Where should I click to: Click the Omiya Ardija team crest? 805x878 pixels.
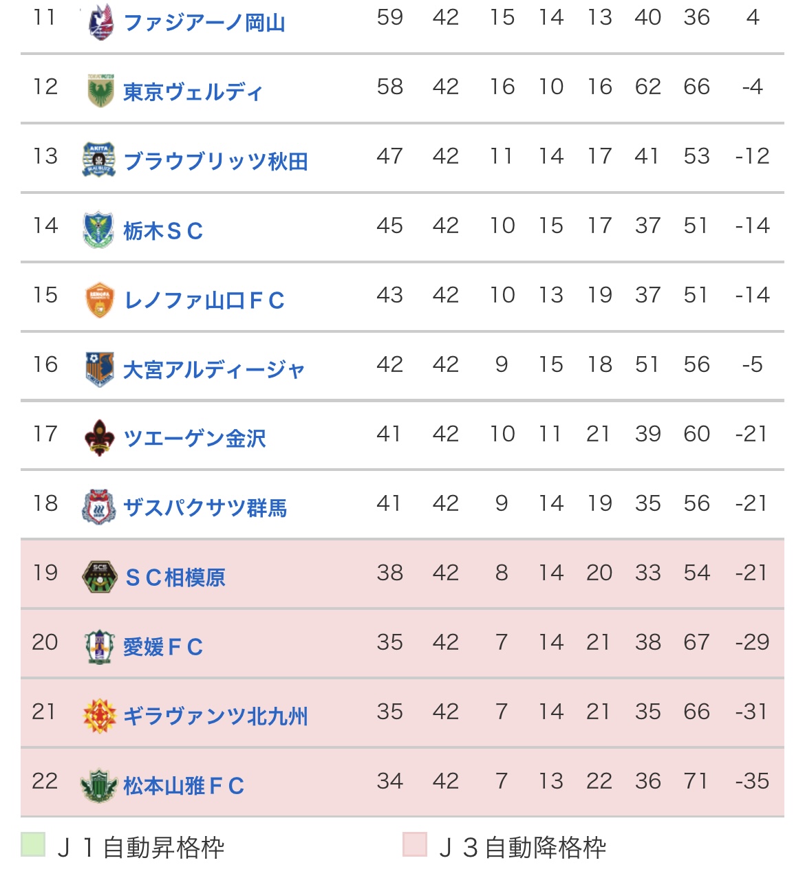point(100,369)
